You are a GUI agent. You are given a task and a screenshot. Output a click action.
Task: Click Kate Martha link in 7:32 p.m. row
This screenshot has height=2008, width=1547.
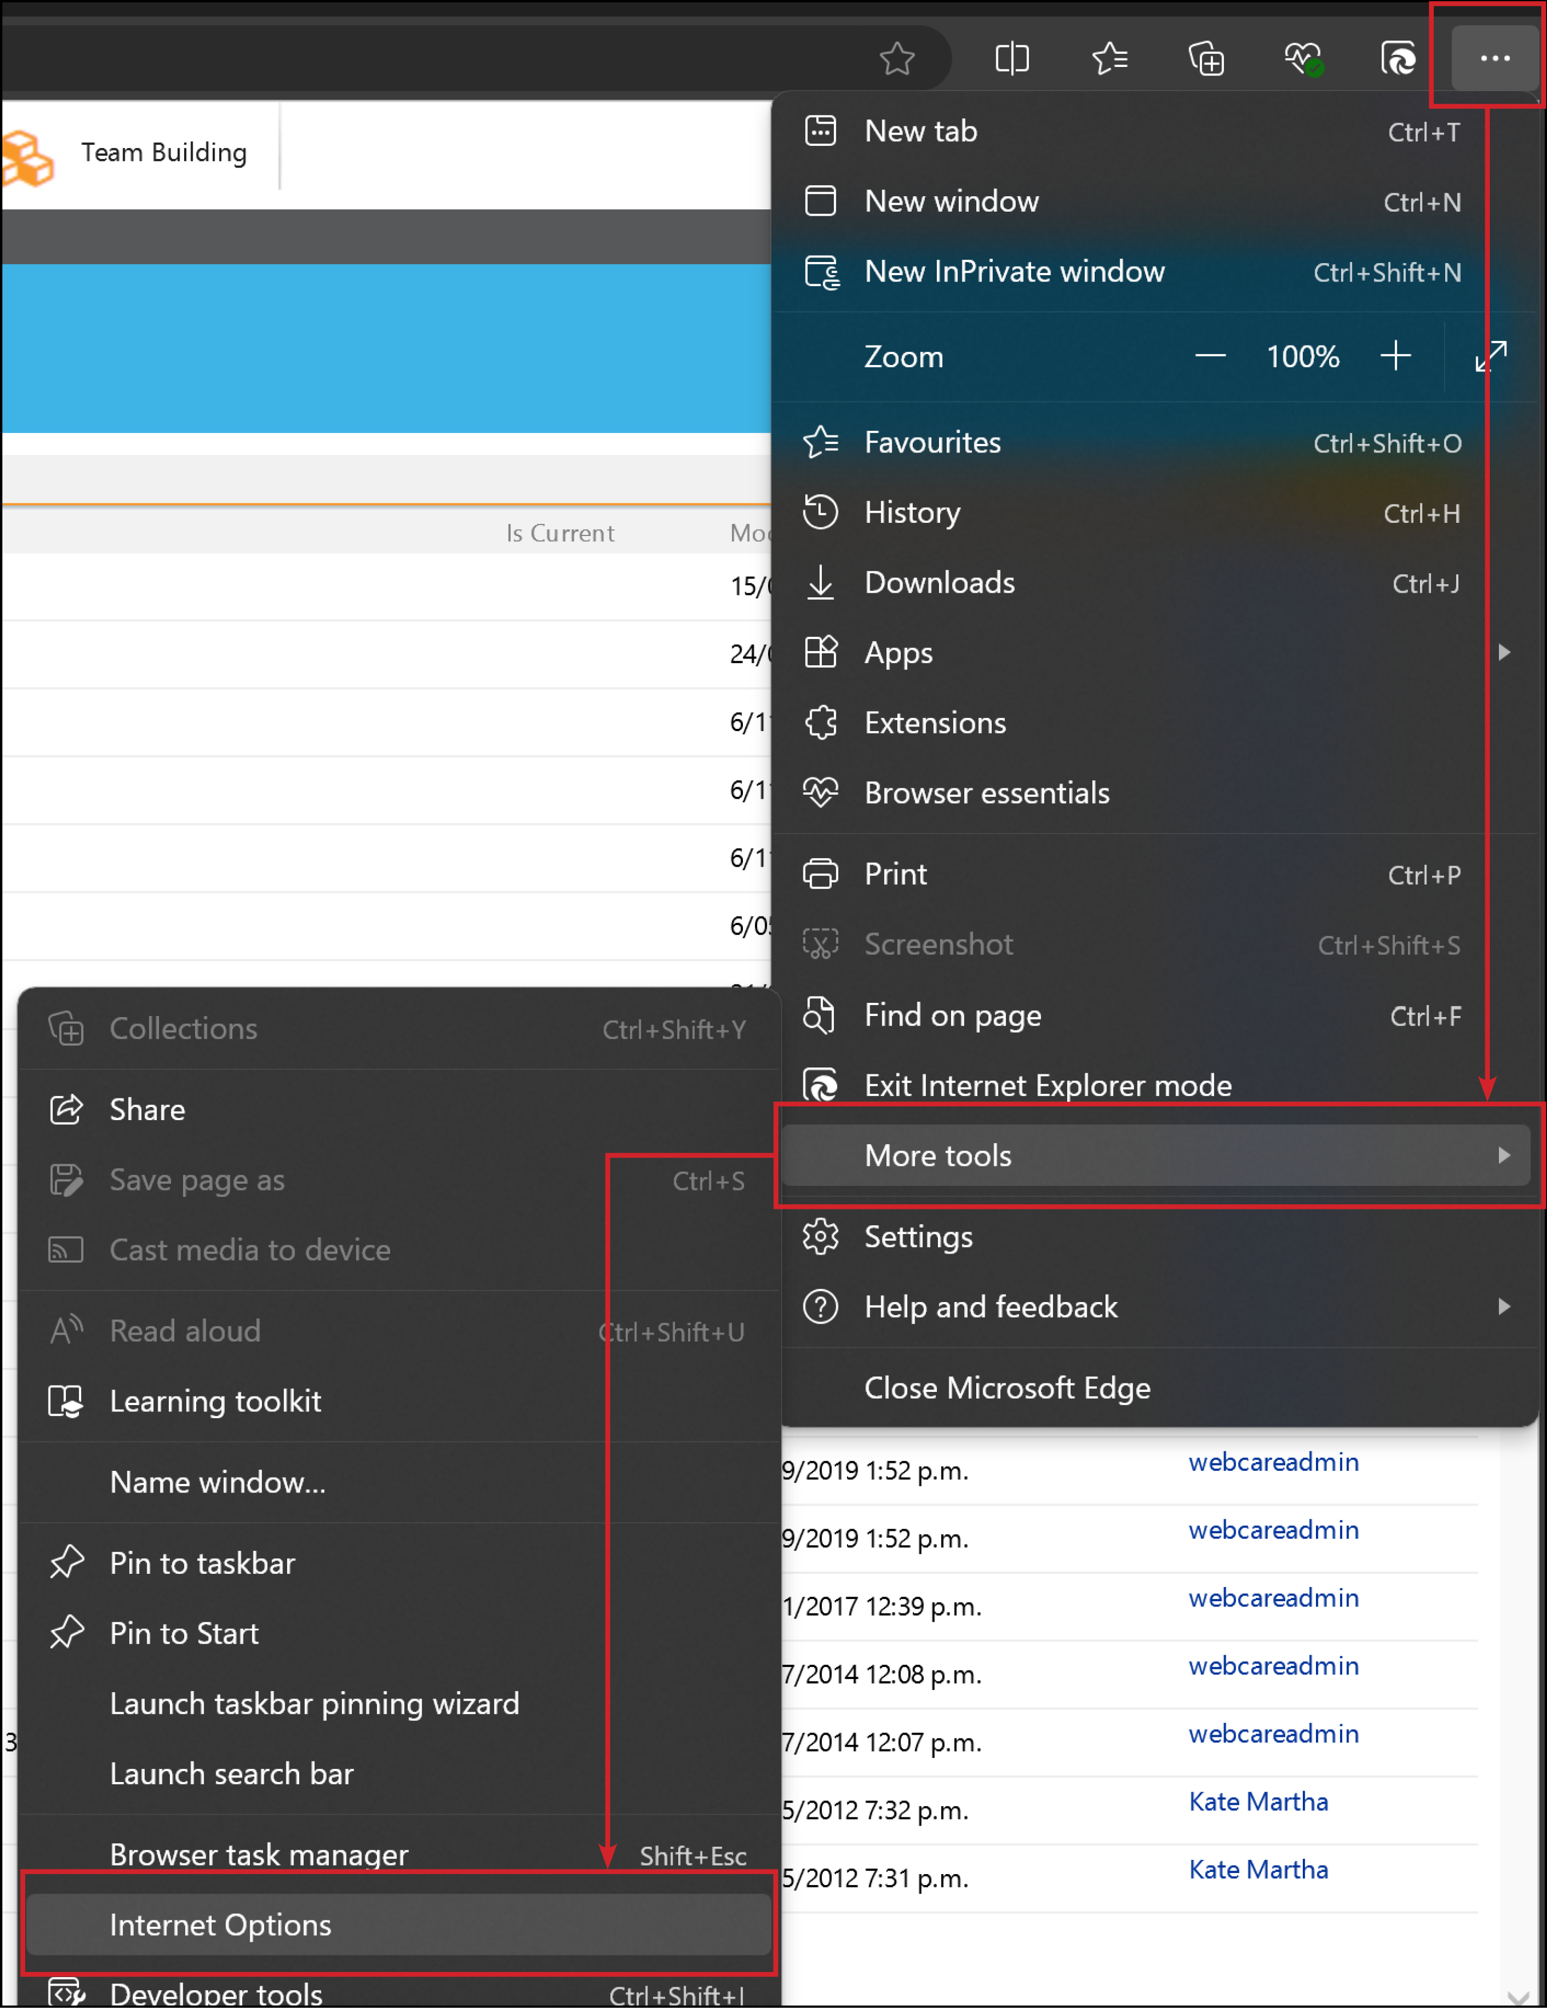[x=1258, y=1803]
